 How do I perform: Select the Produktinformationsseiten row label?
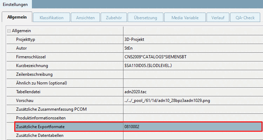tap(39, 118)
